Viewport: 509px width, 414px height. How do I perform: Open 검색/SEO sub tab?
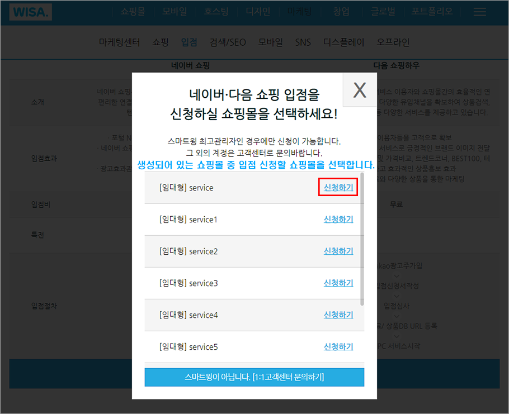click(228, 42)
